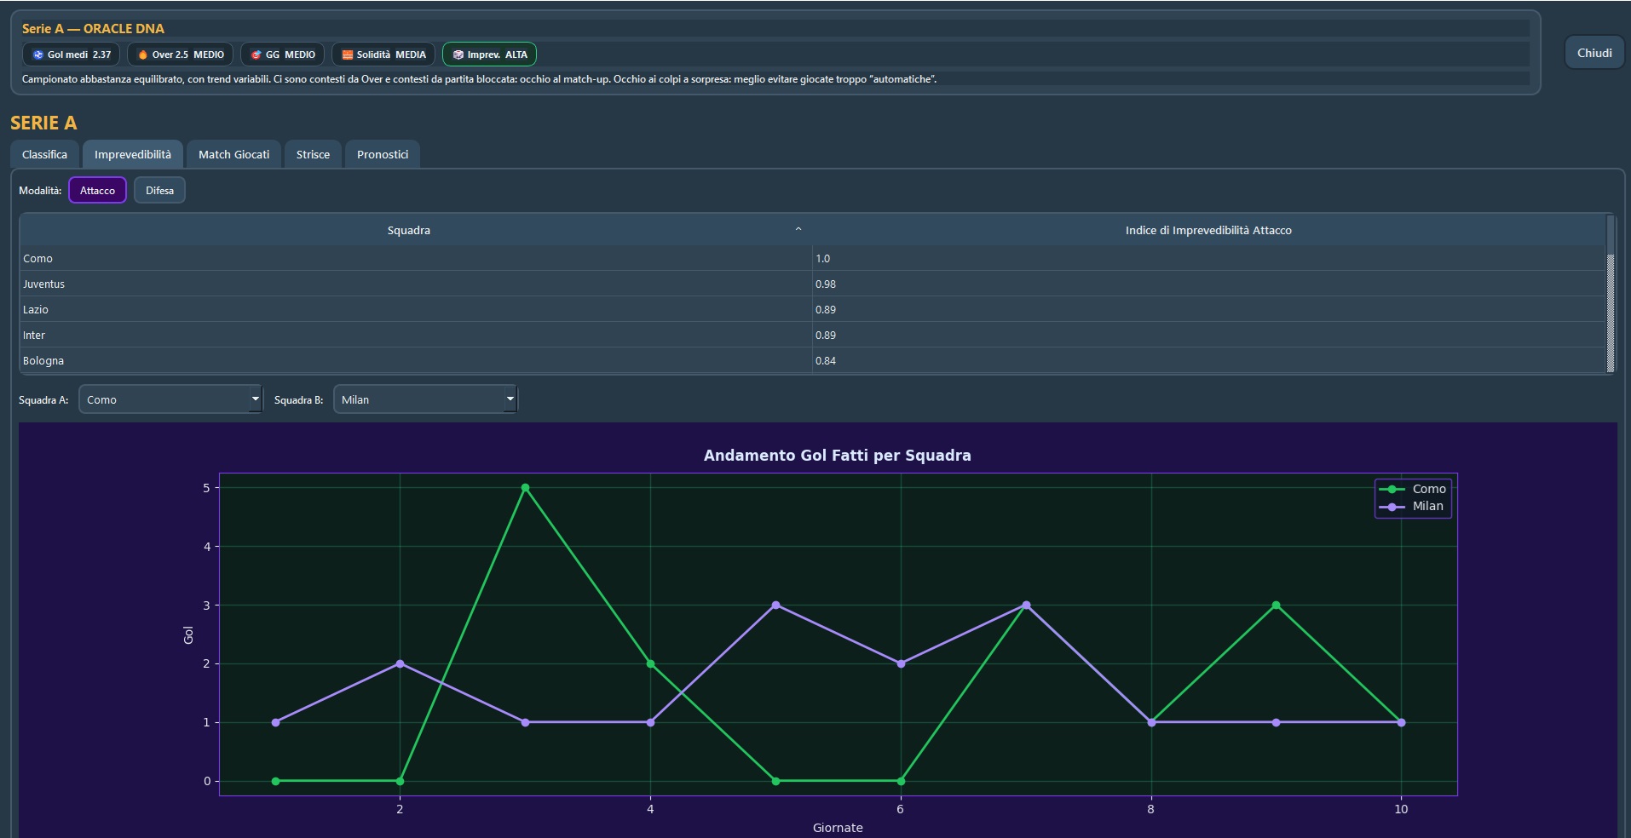Click the brick wall icon on Solidità badge
This screenshot has width=1631, height=838.
pos(347,54)
